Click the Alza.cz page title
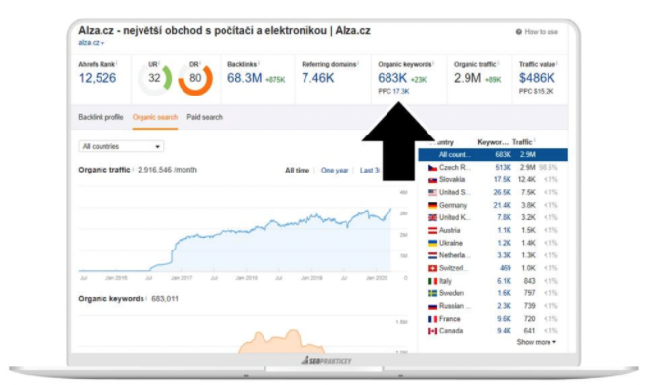 224,30
